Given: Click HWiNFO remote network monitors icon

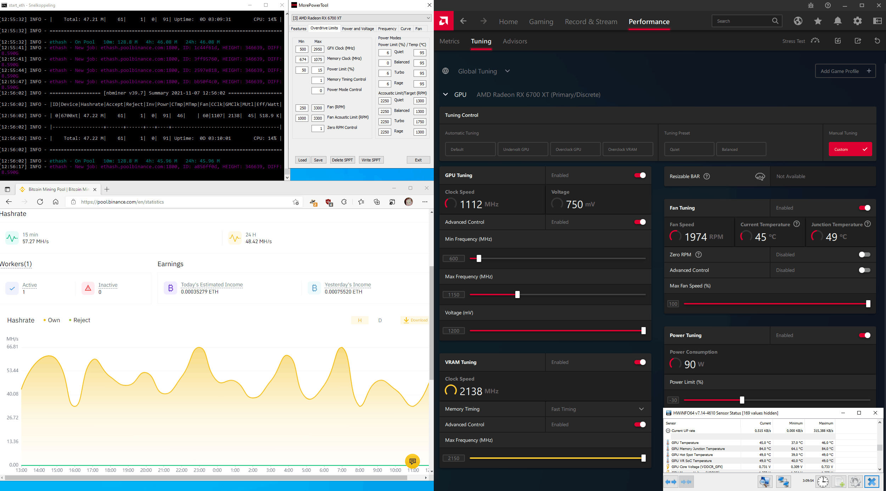Looking at the screenshot, I should click(x=783, y=482).
